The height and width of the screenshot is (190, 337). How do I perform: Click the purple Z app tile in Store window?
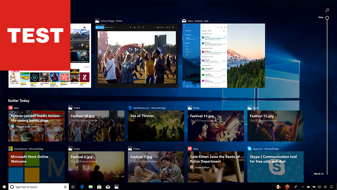click(x=85, y=77)
